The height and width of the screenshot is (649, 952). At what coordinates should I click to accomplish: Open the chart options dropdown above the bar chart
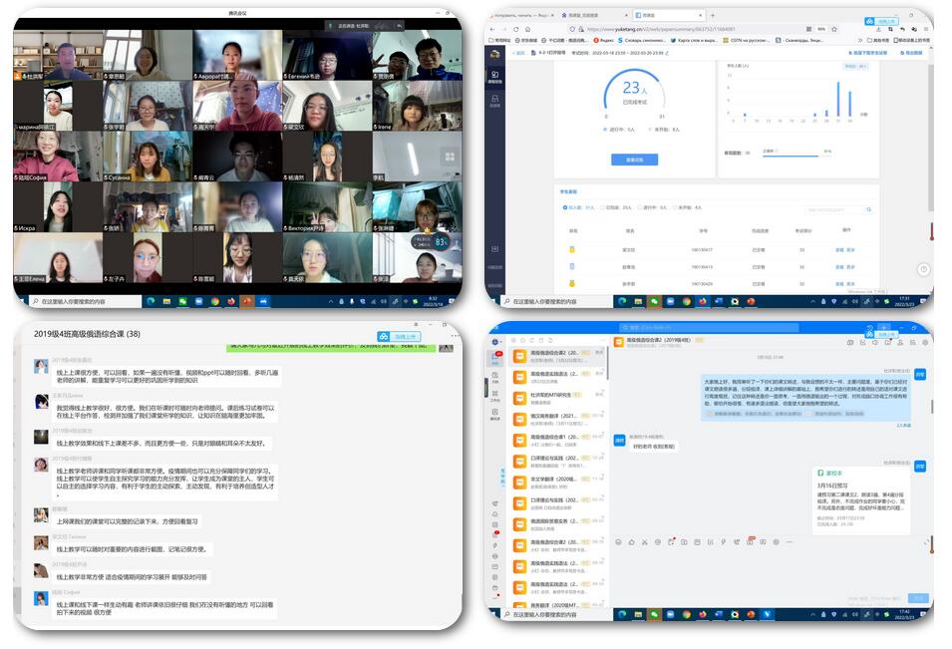pos(855,66)
